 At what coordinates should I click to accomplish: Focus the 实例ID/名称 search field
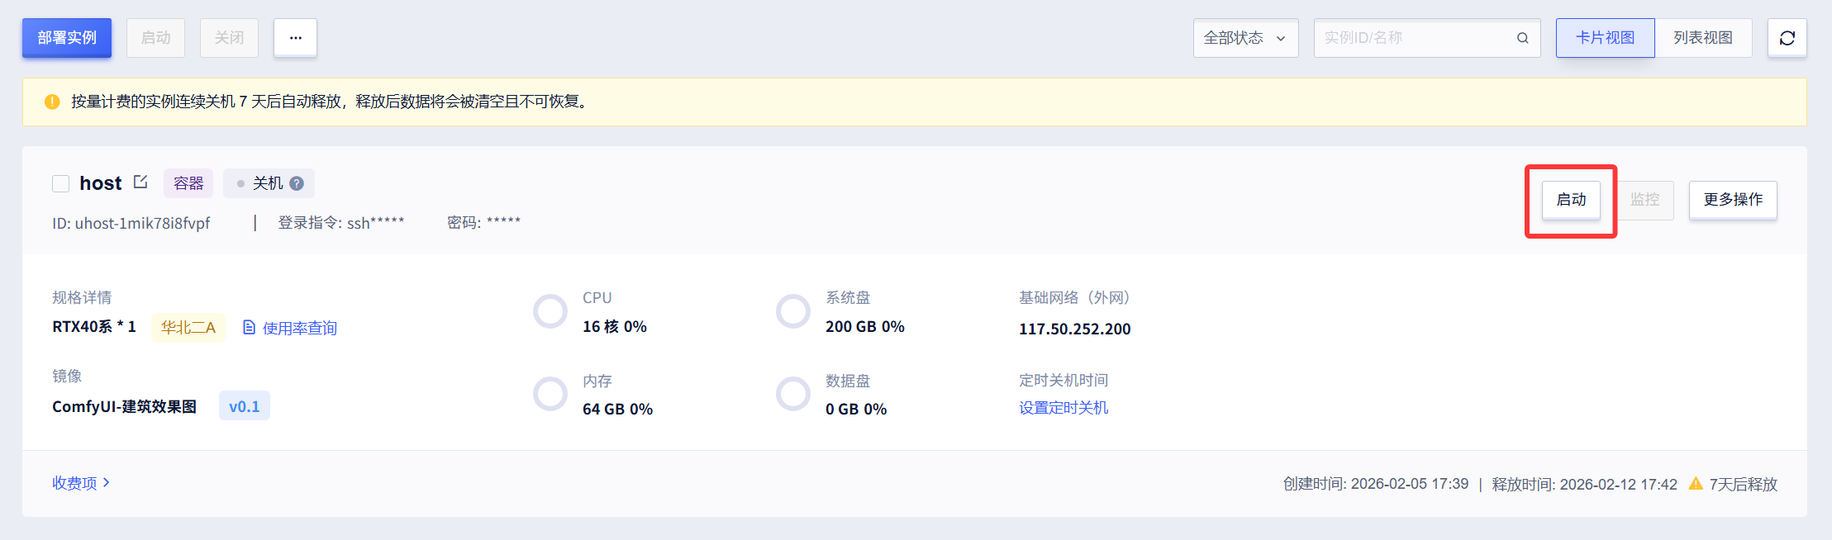tap(1413, 38)
